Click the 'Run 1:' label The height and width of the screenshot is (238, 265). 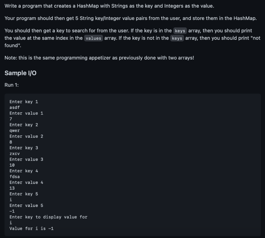point(11,85)
